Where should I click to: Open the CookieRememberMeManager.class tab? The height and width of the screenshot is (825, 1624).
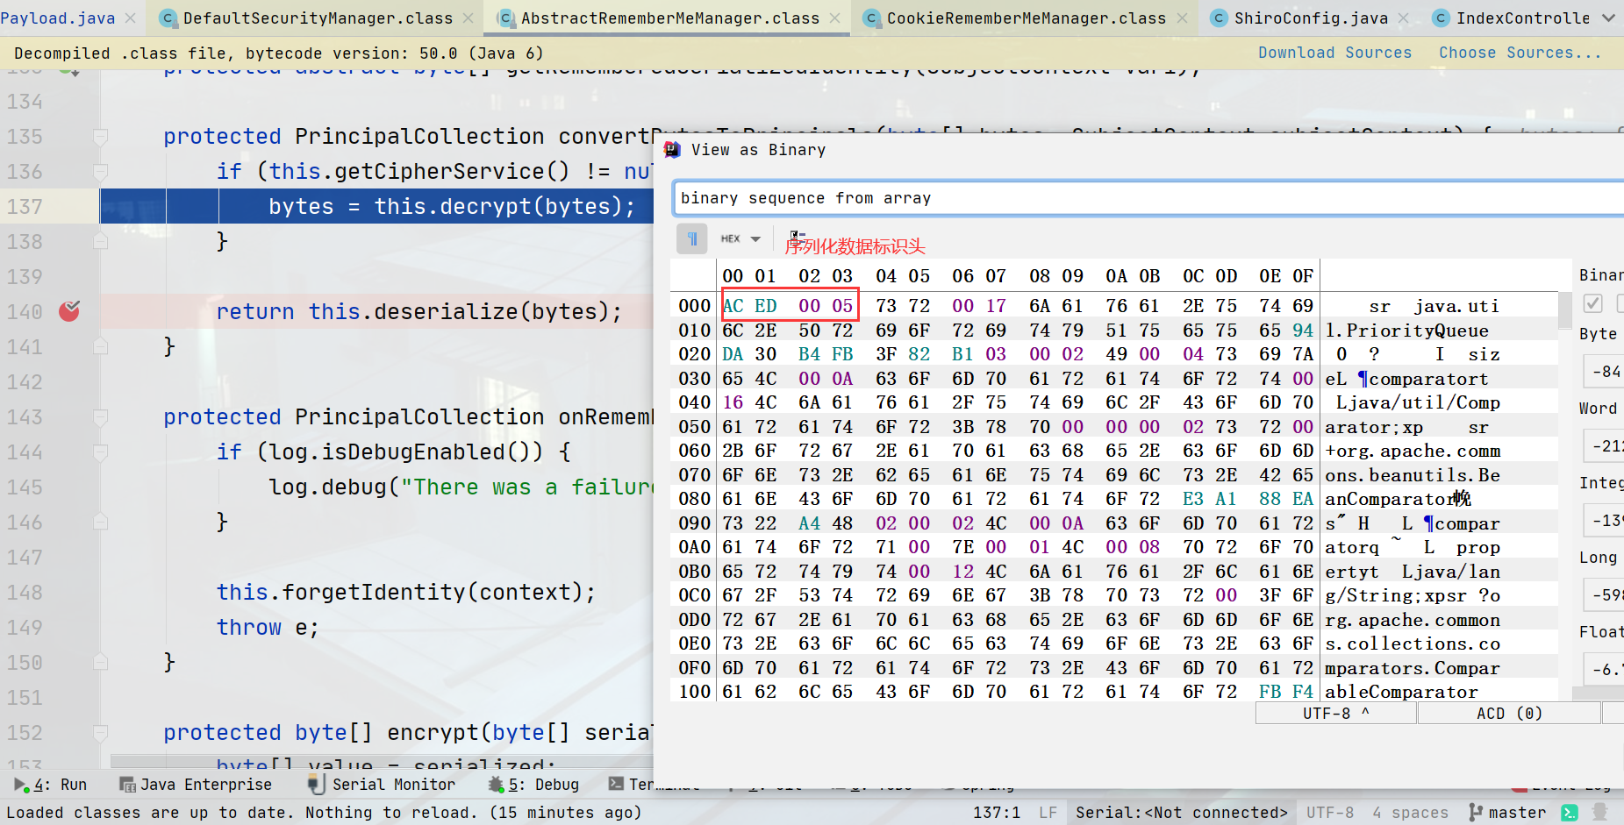pyautogui.click(x=1026, y=18)
